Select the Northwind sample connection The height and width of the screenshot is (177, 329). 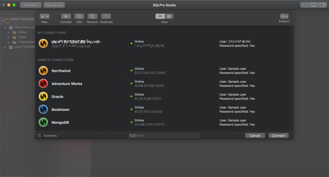(x=61, y=71)
